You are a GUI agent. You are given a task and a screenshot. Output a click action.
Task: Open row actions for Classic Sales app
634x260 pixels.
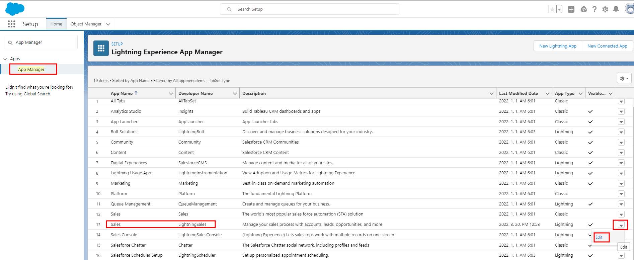tap(621, 214)
